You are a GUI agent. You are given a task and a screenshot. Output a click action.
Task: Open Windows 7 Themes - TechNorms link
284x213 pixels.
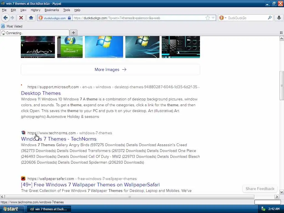(59, 139)
